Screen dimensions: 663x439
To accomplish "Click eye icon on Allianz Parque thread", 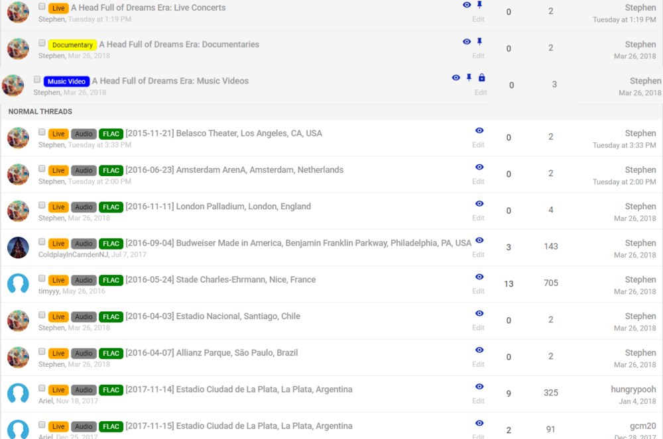I will pos(479,350).
